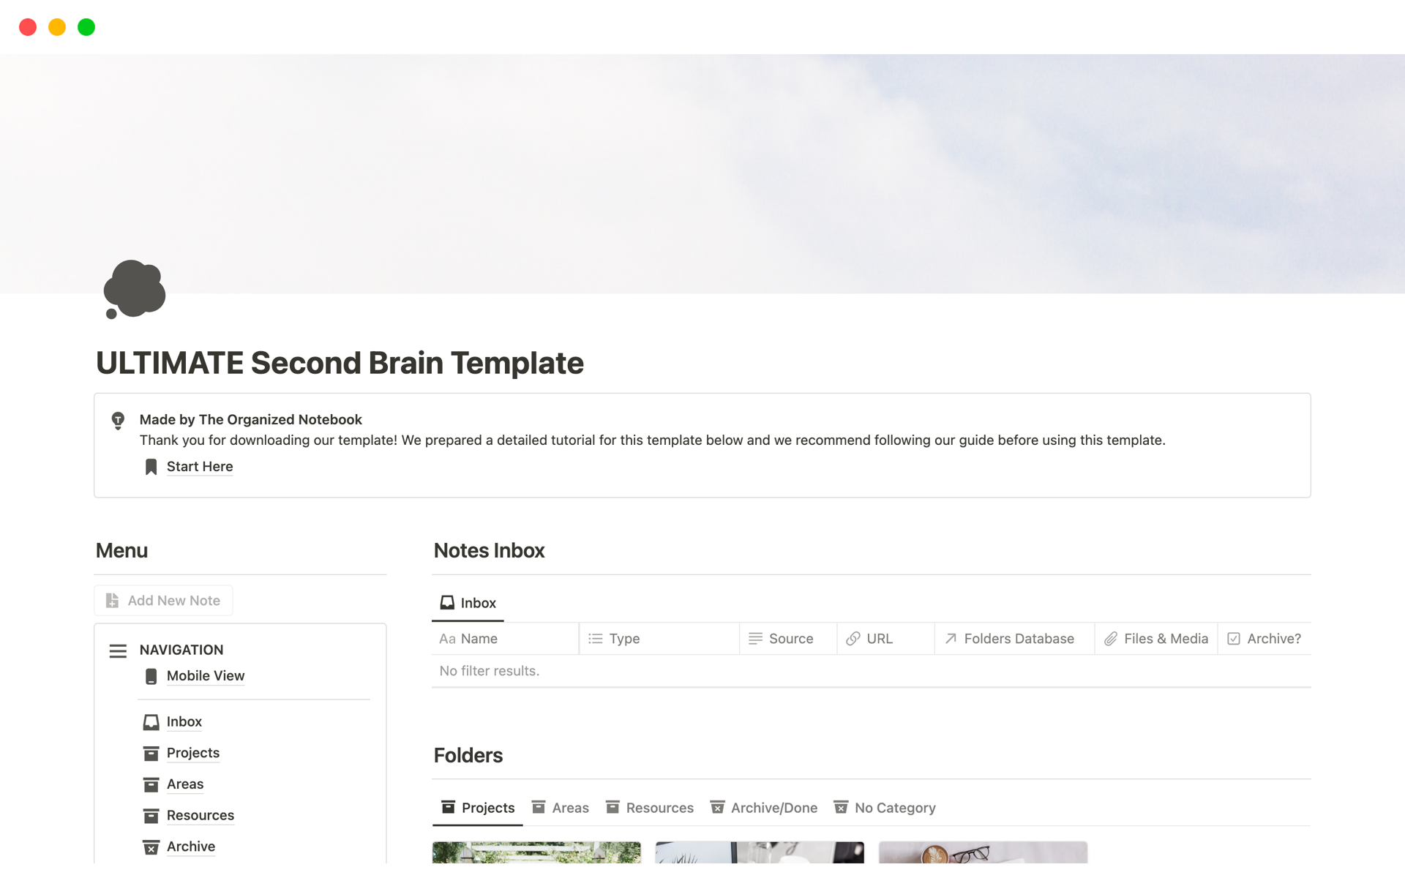The height and width of the screenshot is (878, 1405).
Task: Select the No Category tab
Action: [x=885, y=808]
